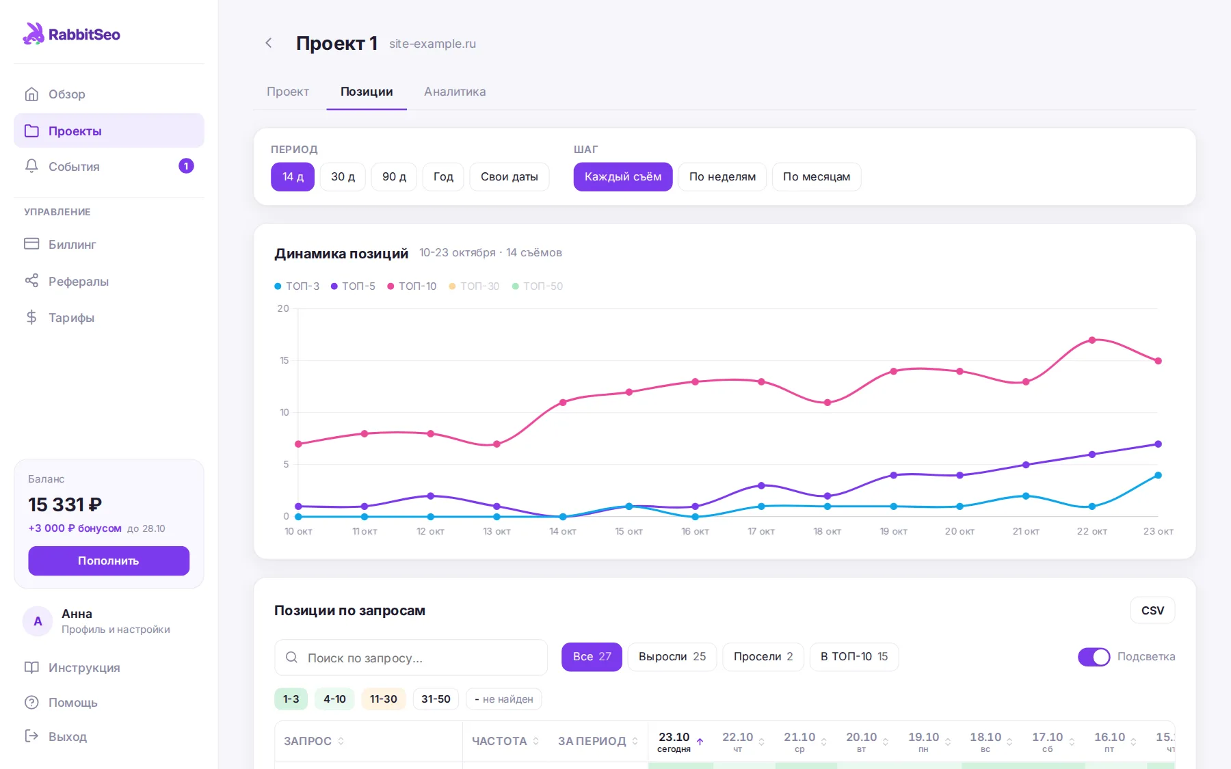The image size is (1231, 769).
Task: Go back using the left chevron arrow
Action: [x=269, y=43]
